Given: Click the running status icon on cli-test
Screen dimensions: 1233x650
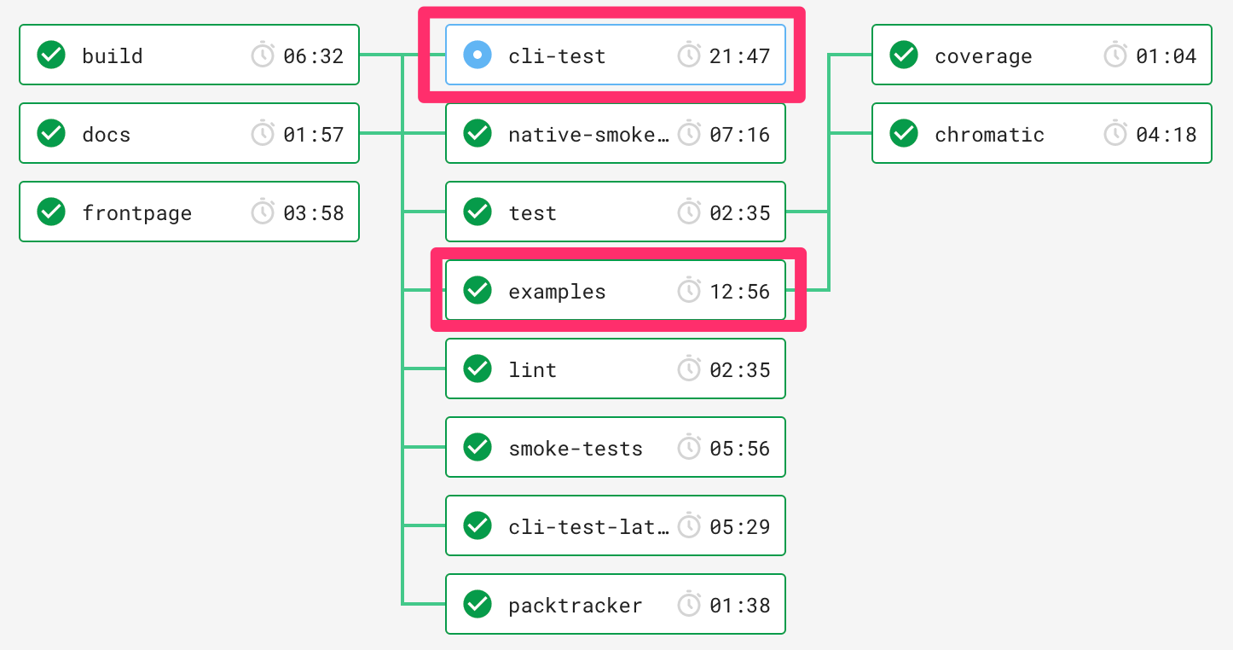Looking at the screenshot, I should [x=476, y=55].
